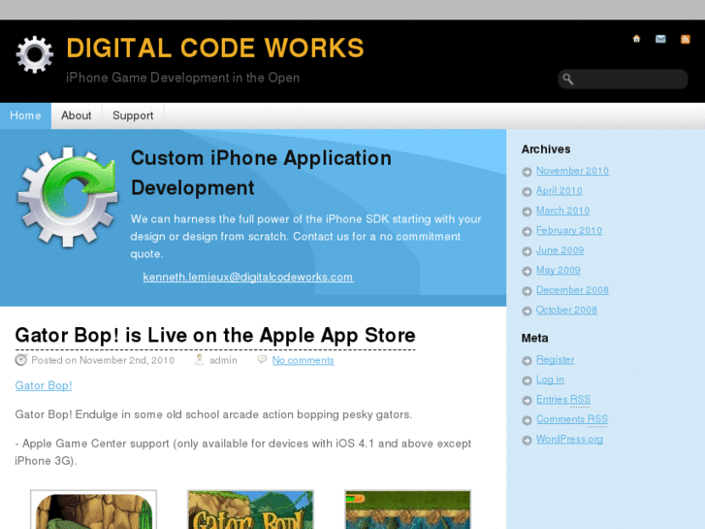705x529 pixels.
Task: Open the Comments RSS link
Action: tap(572, 419)
